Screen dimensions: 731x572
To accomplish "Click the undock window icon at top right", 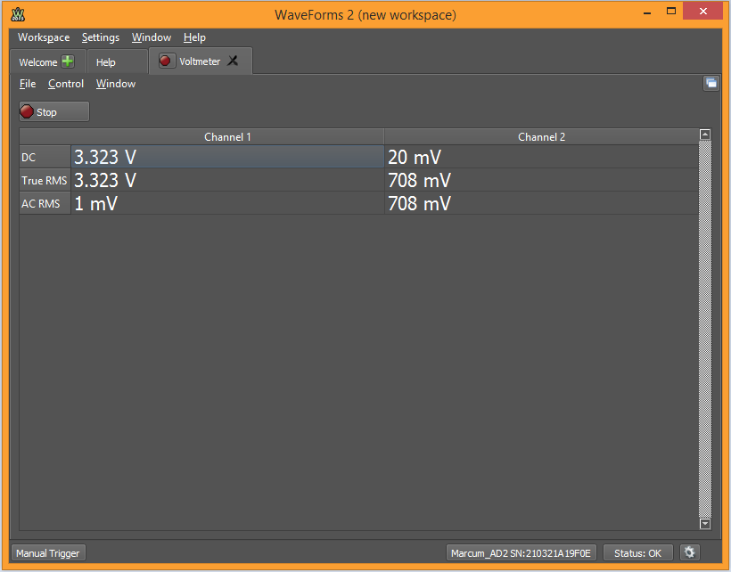I will coord(710,84).
